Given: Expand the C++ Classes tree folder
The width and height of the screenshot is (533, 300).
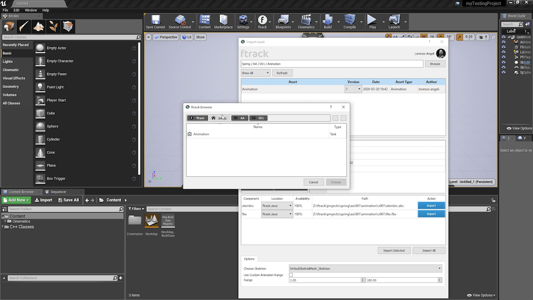Looking at the screenshot, I should pos(3,226).
